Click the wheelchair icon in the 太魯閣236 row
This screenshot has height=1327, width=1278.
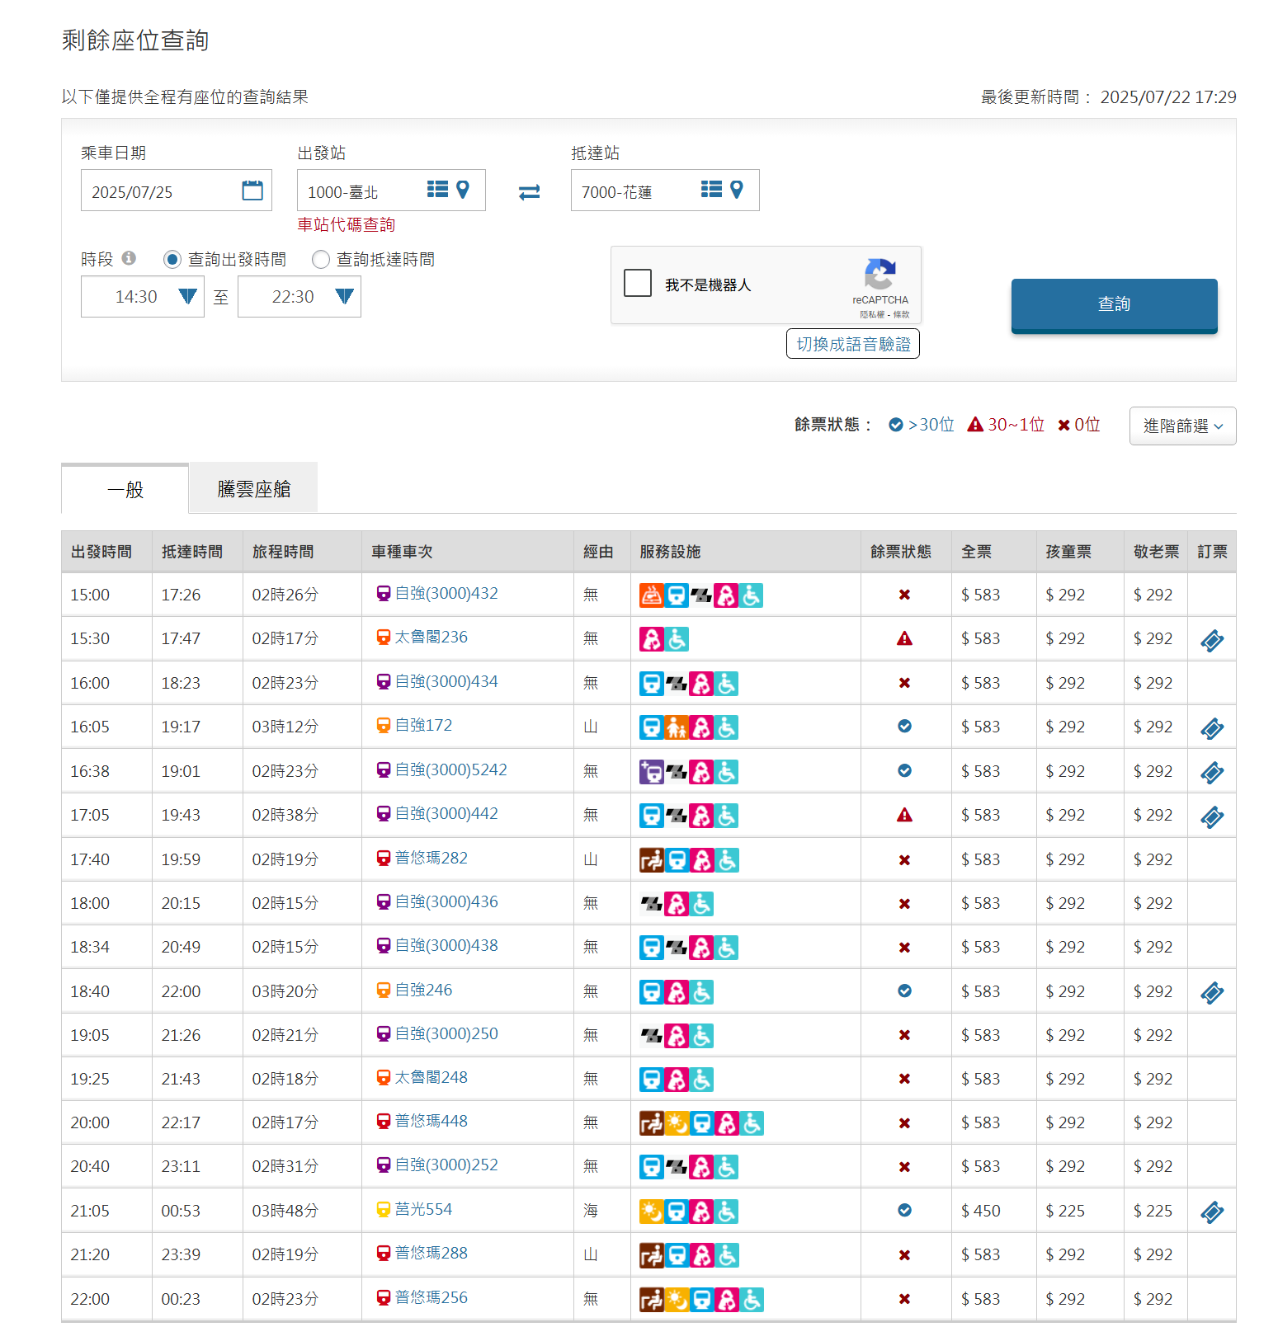[x=677, y=639]
